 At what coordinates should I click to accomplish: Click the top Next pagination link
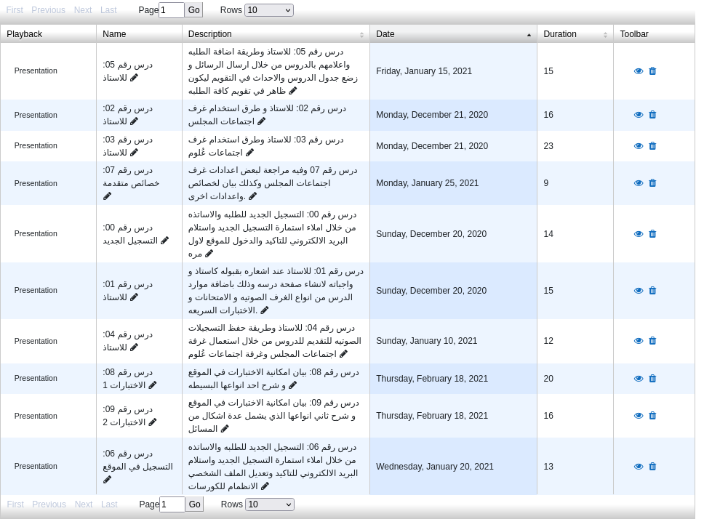click(83, 10)
